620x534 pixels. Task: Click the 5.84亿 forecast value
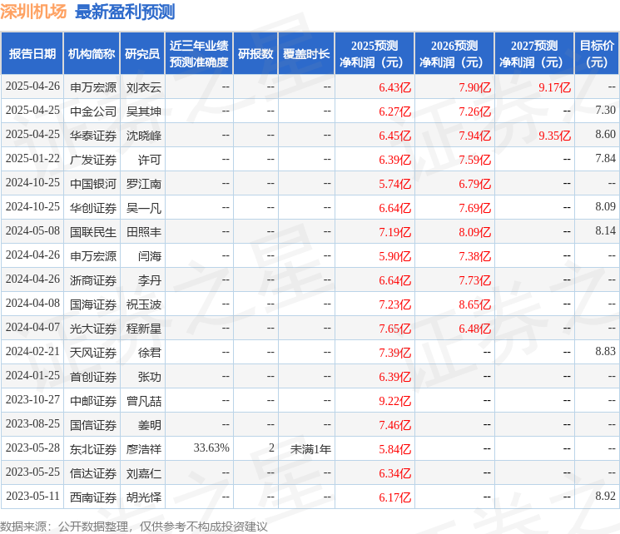(395, 449)
